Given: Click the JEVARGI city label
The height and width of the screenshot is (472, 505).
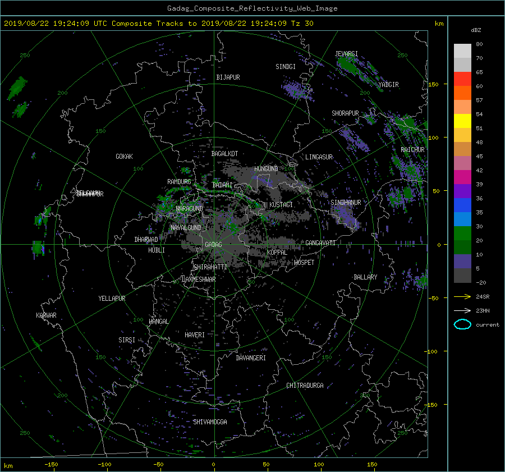Looking at the screenshot, I should point(346,54).
